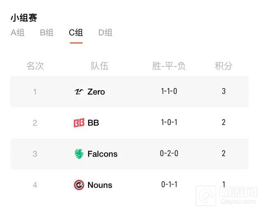The image size is (259, 208).
Task: Click the Falcons team logo icon
Action: [x=79, y=154]
